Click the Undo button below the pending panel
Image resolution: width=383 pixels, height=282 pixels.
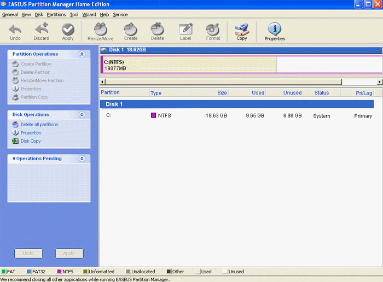[x=28, y=253]
